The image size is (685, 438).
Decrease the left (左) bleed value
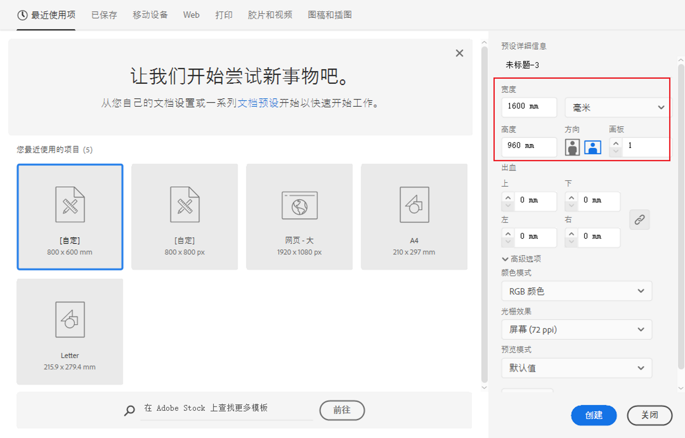click(508, 242)
